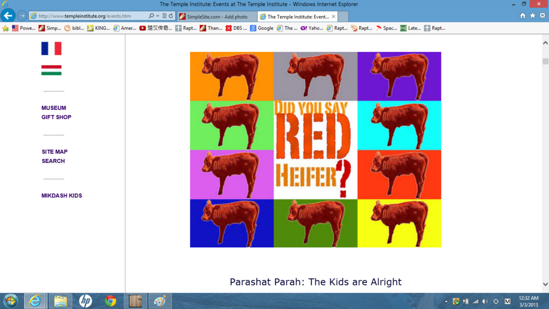Click the Add to Favorites bar star icon
The width and height of the screenshot is (549, 309).
point(6,28)
